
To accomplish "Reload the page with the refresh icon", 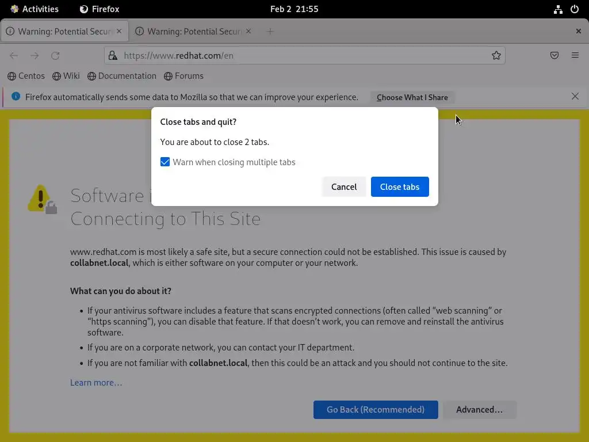I will point(55,56).
